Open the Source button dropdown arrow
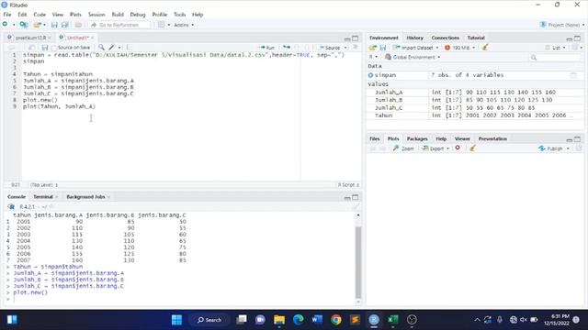The image size is (588, 330). click(345, 48)
